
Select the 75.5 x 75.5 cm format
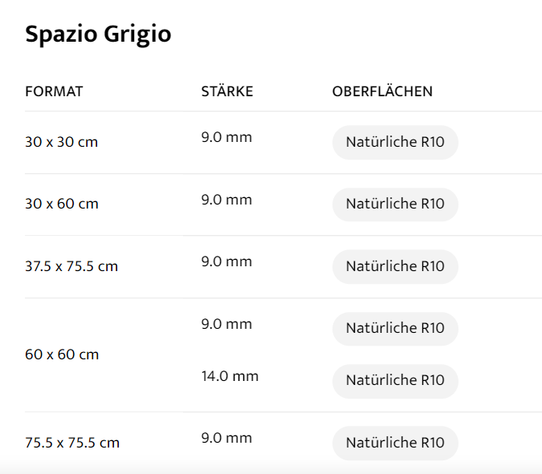(72, 443)
